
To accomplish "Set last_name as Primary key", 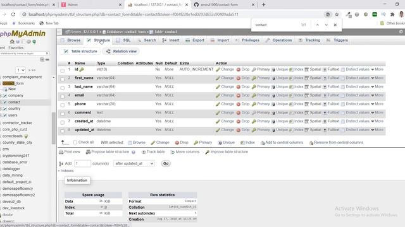I will pyautogui.click(x=261, y=87).
